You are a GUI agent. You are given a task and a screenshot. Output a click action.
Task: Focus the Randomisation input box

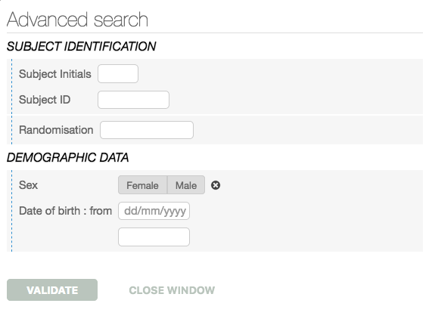click(147, 130)
